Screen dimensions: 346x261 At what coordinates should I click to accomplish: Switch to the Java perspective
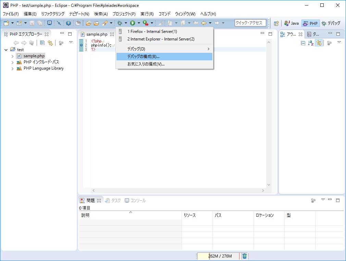click(x=292, y=23)
